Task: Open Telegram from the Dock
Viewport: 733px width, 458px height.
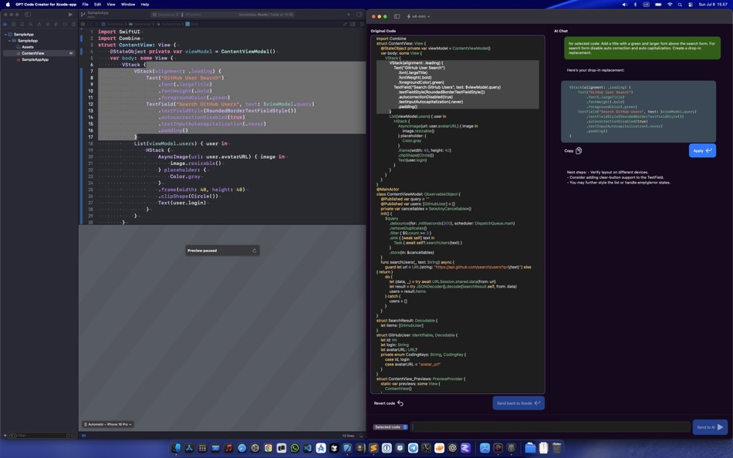Action: (x=414, y=448)
